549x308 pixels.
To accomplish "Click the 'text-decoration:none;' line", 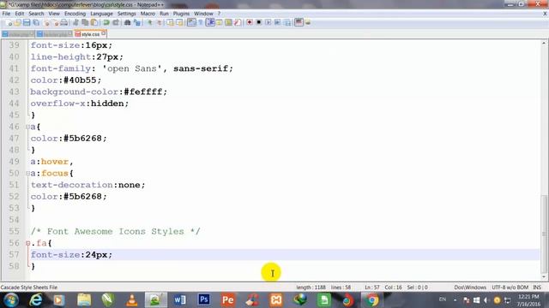I will click(x=87, y=185).
